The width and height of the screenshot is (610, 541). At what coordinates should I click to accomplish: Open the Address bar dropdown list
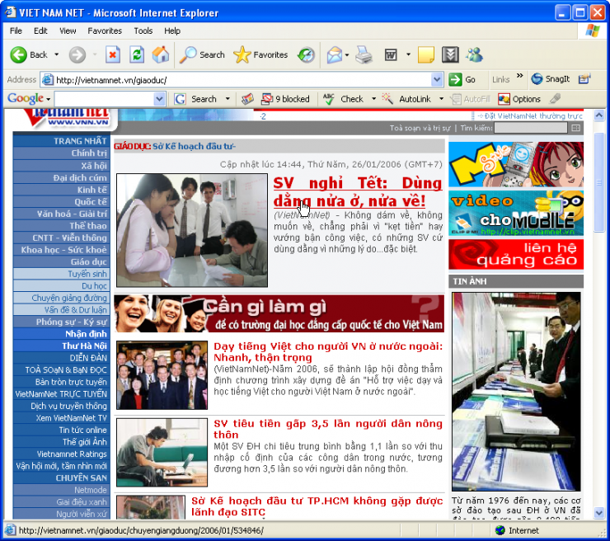(x=437, y=80)
